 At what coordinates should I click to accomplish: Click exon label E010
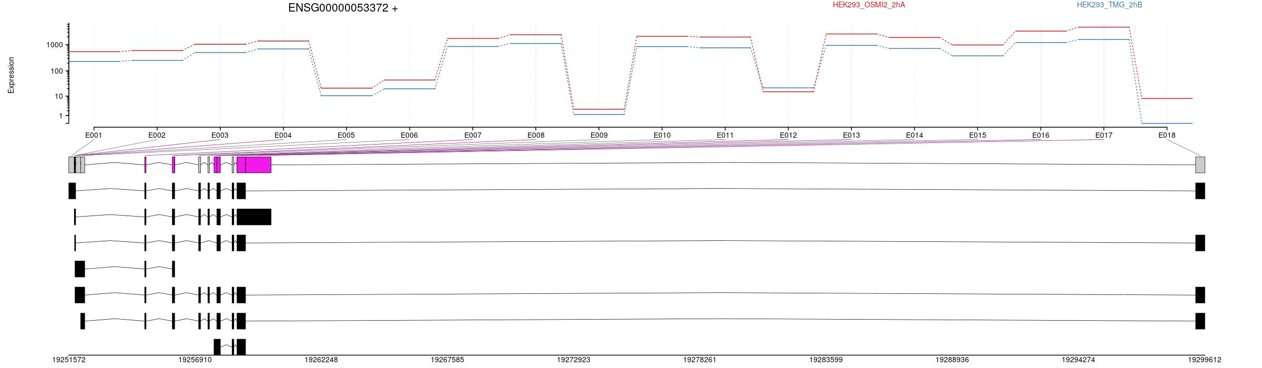tap(662, 135)
